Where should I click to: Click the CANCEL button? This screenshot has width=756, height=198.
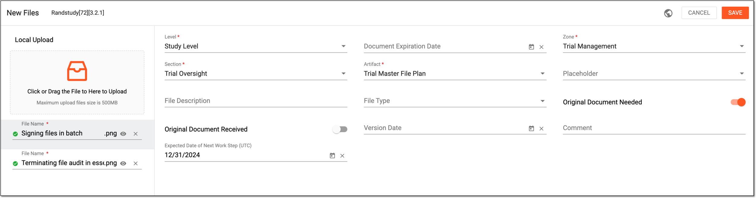click(x=699, y=13)
